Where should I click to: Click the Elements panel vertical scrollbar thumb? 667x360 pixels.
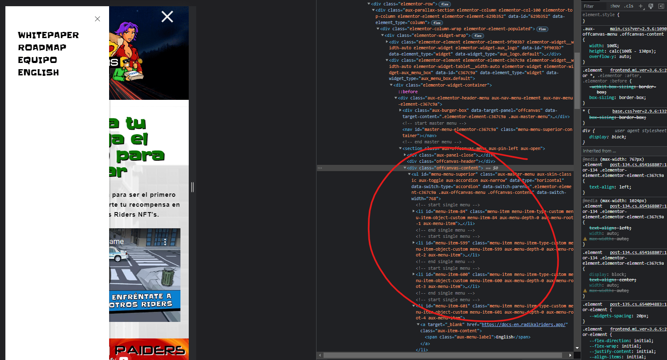[577, 80]
